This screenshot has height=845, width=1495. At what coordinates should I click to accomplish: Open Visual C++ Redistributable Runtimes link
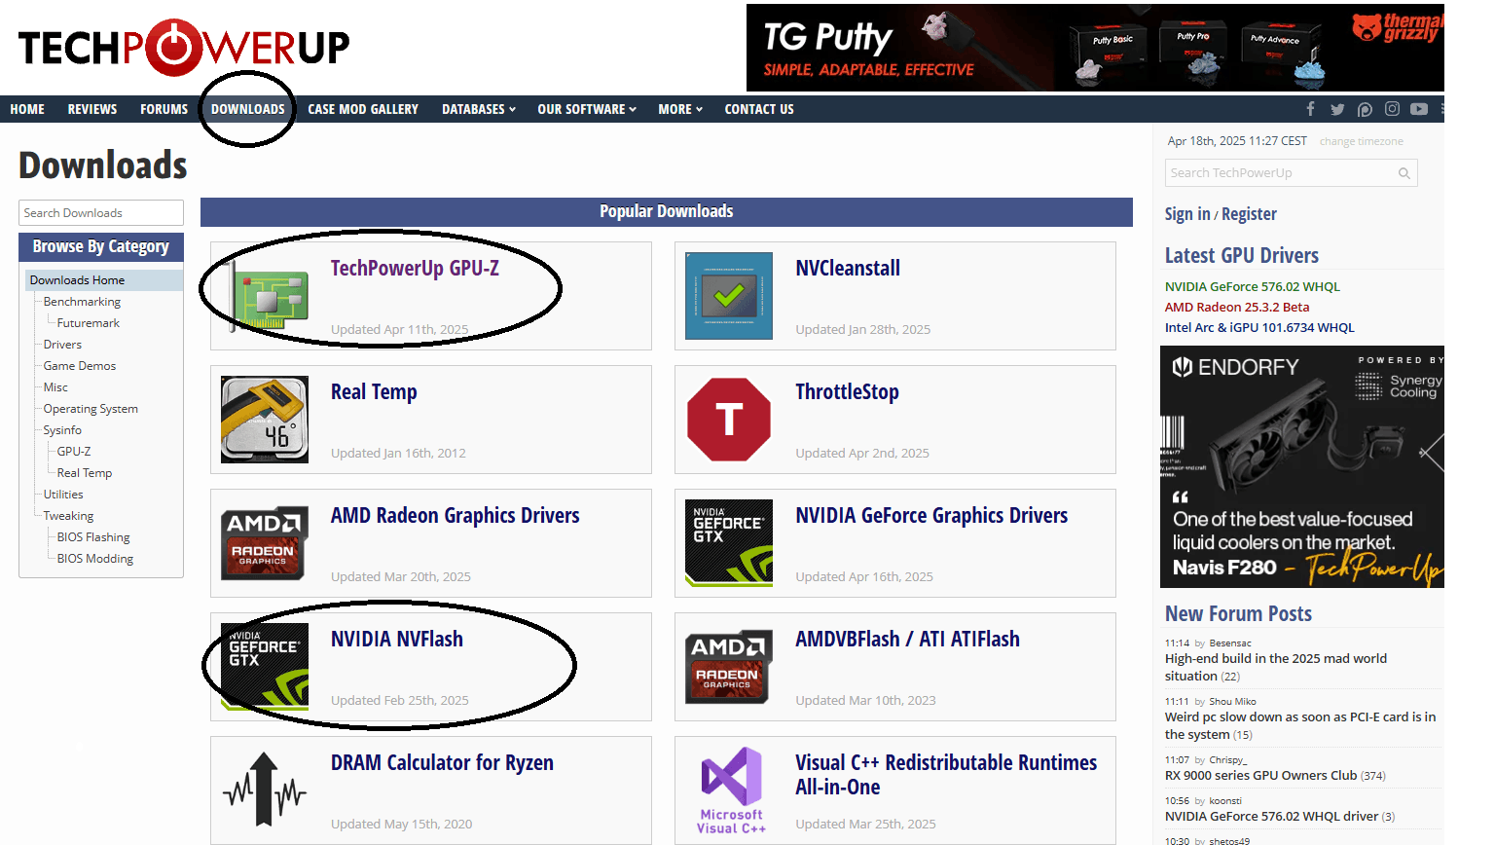point(946,775)
